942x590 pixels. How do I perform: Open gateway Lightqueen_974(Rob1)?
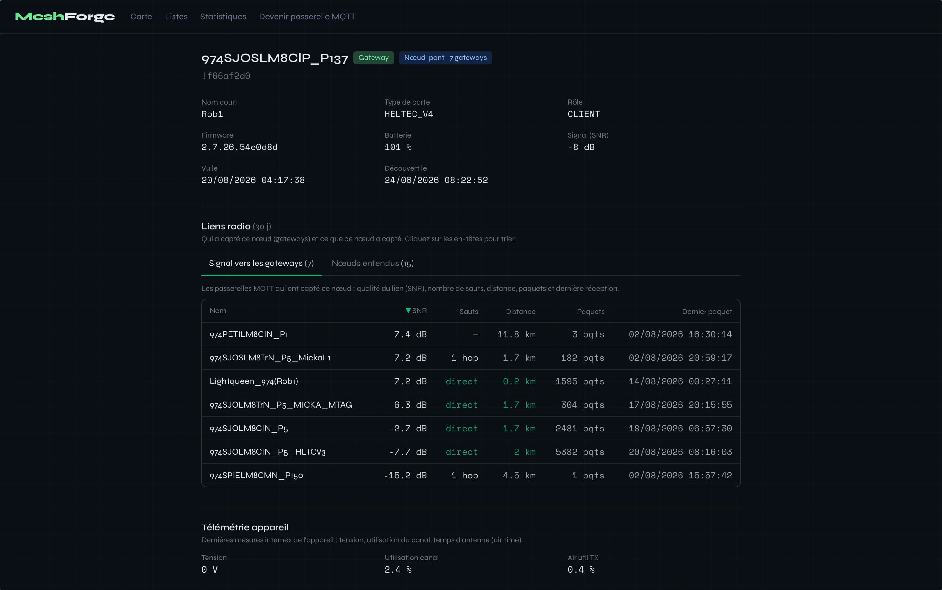(254, 381)
